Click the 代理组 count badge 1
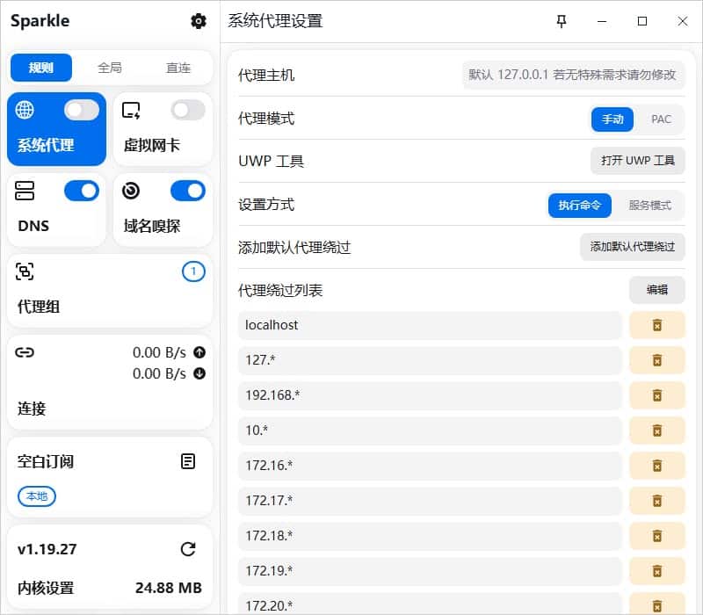The width and height of the screenshot is (703, 615). pyautogui.click(x=193, y=271)
